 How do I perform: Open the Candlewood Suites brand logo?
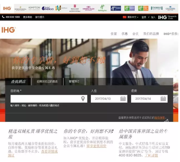(170, 8)
